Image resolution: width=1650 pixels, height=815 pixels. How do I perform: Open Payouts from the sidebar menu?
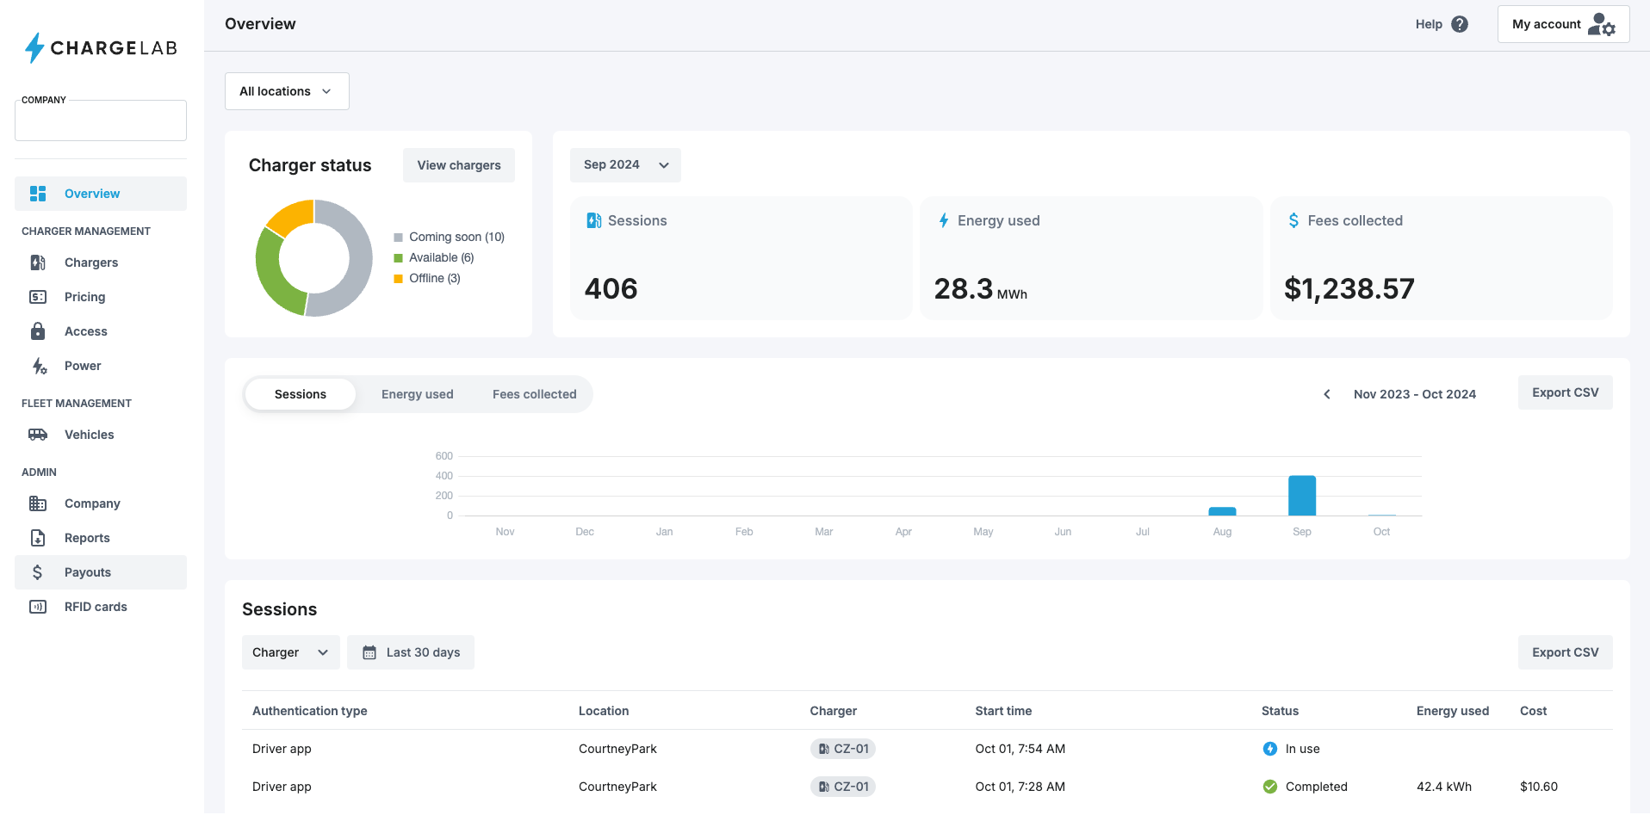click(x=88, y=572)
